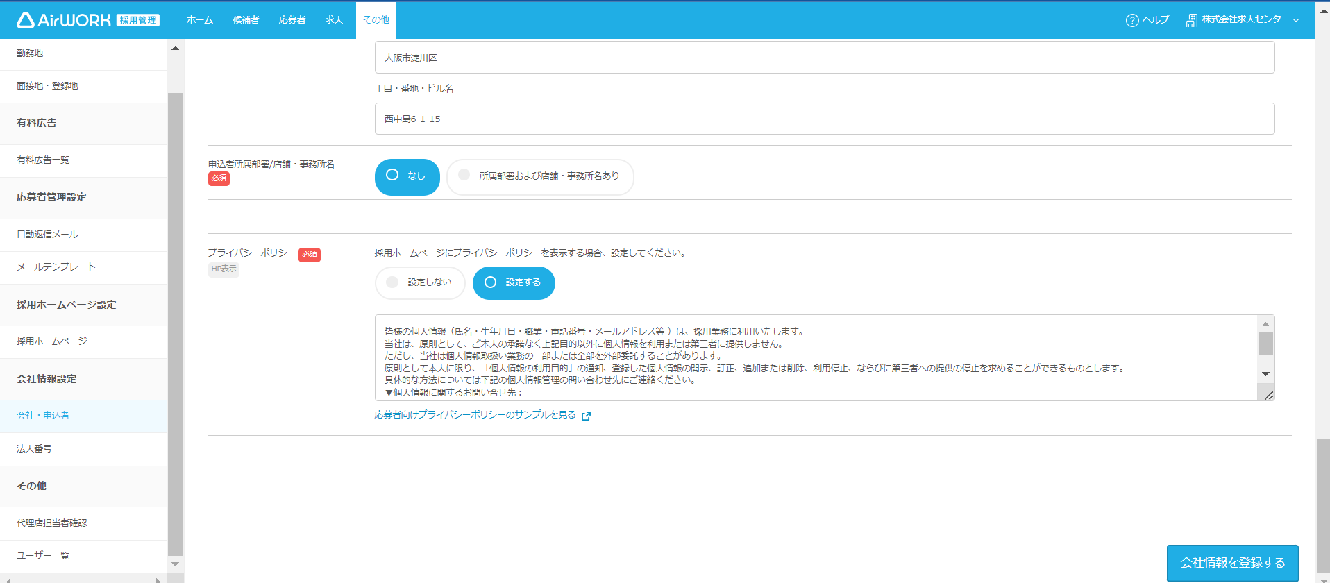
Task: Open the 応募者 tab
Action: pyautogui.click(x=292, y=20)
